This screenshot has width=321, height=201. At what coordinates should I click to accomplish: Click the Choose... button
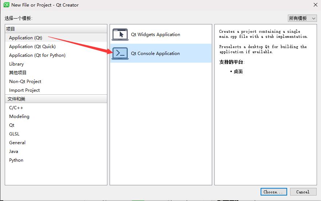[274, 192]
